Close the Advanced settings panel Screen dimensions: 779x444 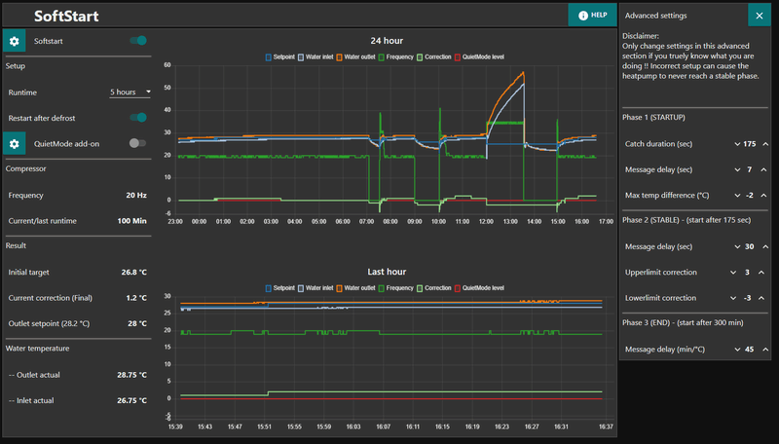coord(760,16)
